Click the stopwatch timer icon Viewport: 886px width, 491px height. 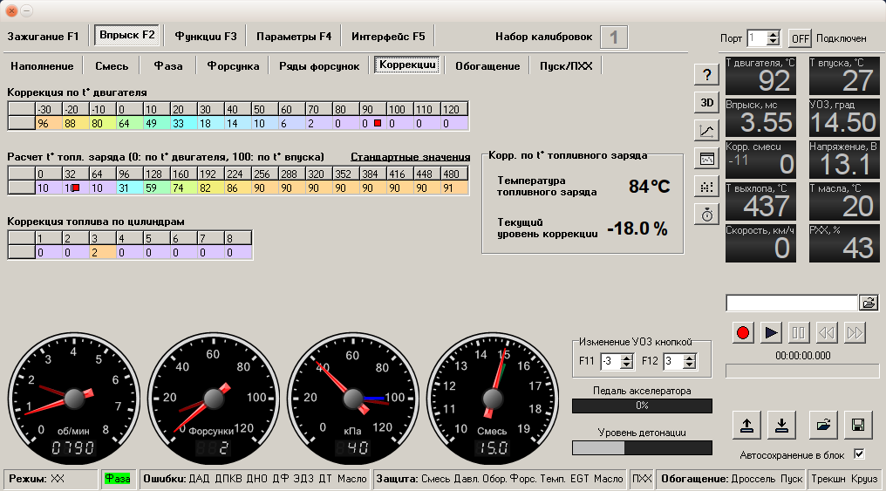tap(707, 215)
